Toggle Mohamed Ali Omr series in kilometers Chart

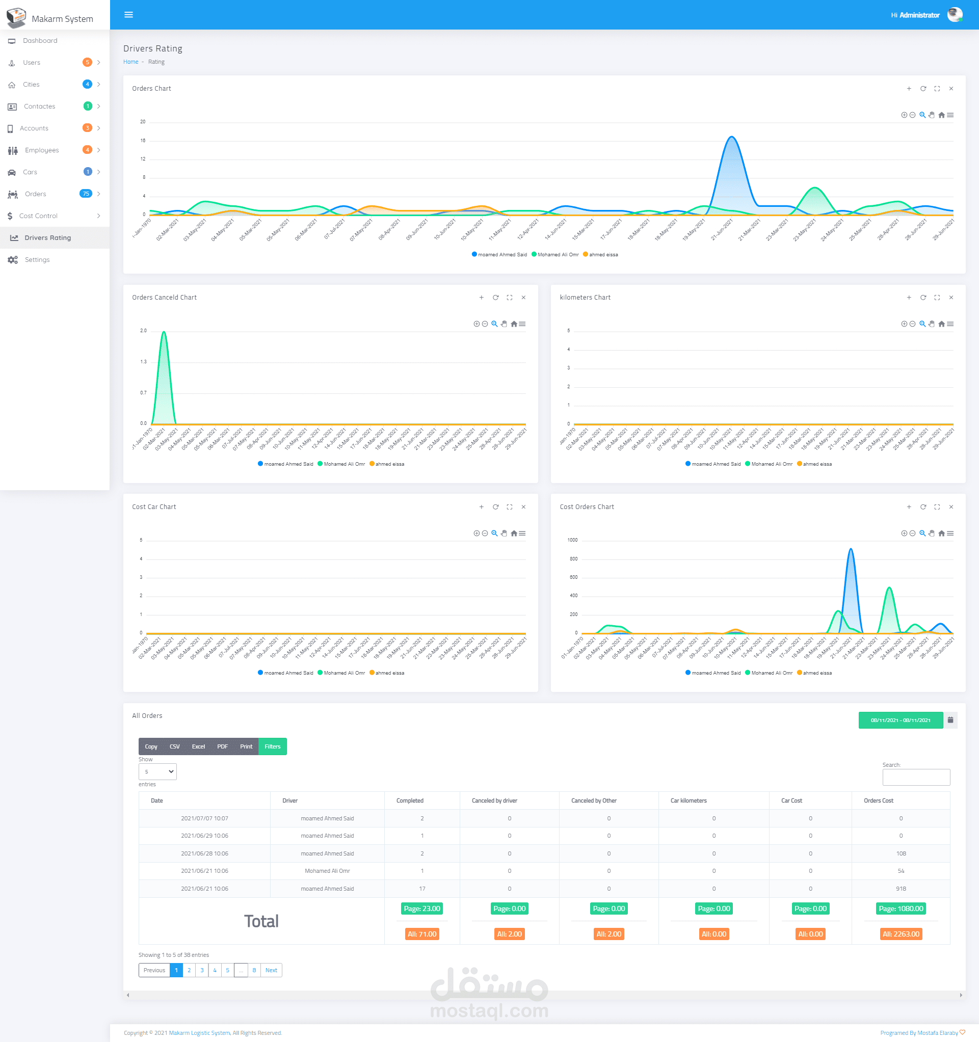pos(772,464)
